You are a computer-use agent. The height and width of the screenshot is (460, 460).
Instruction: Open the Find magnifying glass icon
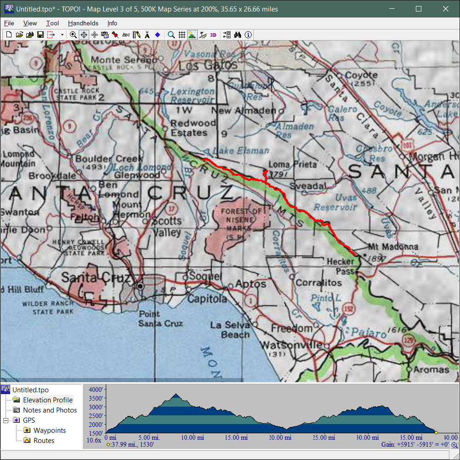171,35
